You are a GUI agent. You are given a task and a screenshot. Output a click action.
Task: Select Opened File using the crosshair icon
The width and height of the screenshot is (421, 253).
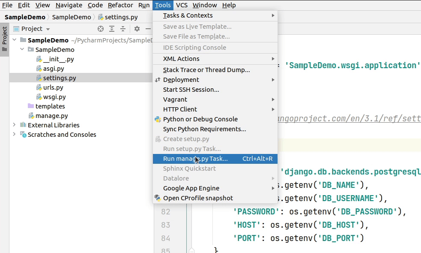pyautogui.click(x=101, y=29)
